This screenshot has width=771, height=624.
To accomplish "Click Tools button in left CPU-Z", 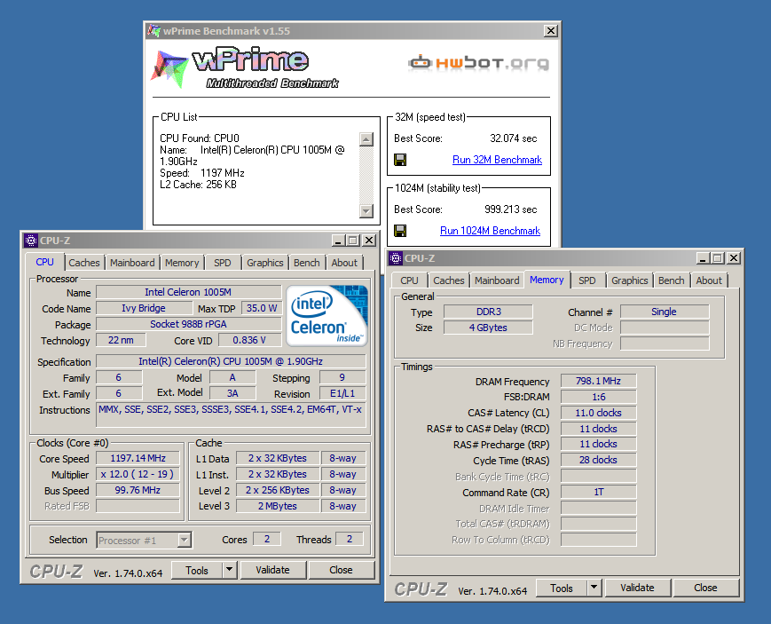I will pyautogui.click(x=197, y=571).
